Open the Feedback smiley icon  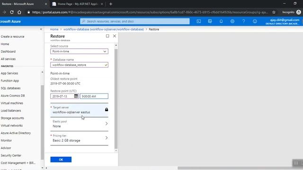(255, 21)
